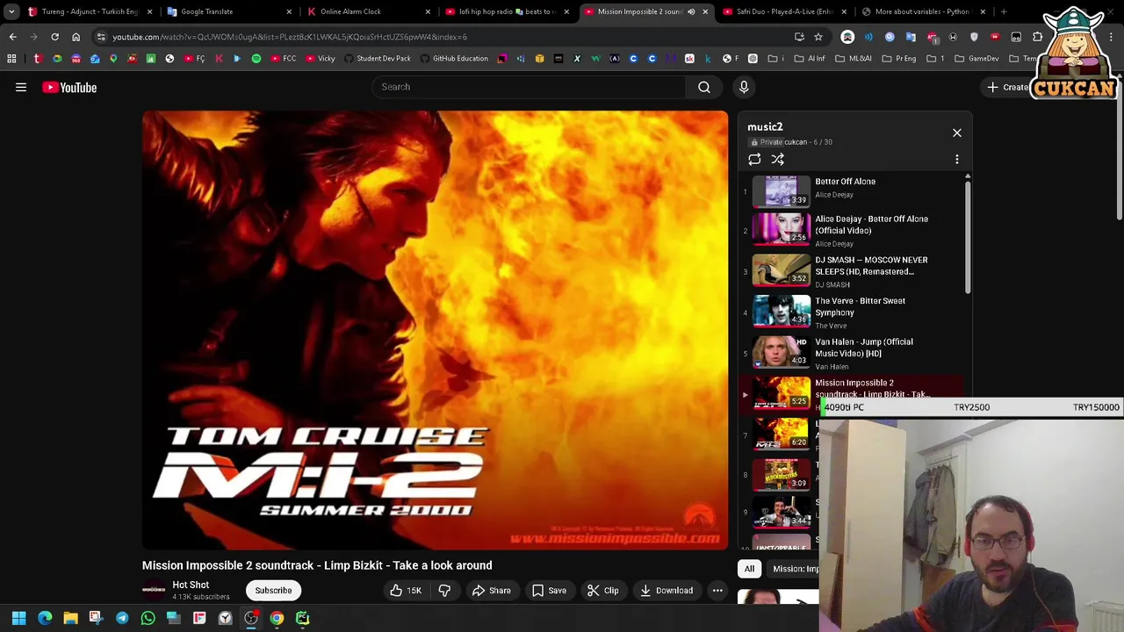1124x632 pixels.
Task: Open Van Halen Jump thumbnail
Action: (782, 352)
